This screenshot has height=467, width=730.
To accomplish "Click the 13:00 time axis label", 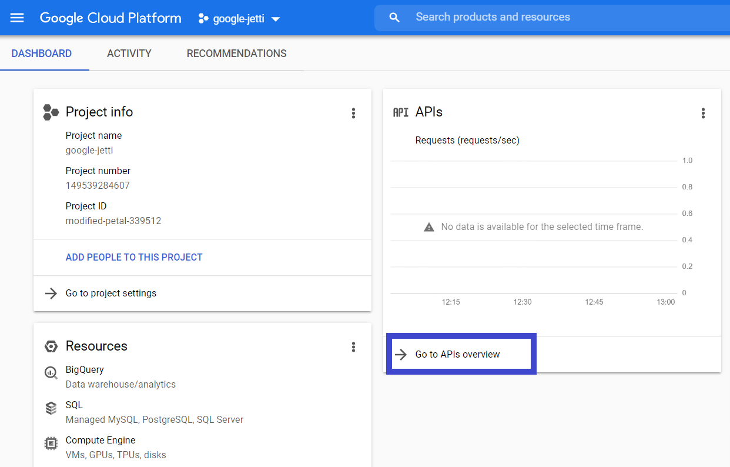I will (666, 302).
